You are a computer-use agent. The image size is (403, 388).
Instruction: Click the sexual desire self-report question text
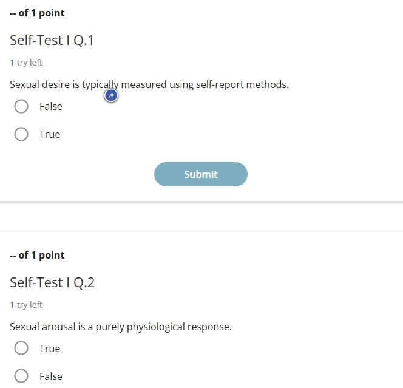[x=149, y=85]
